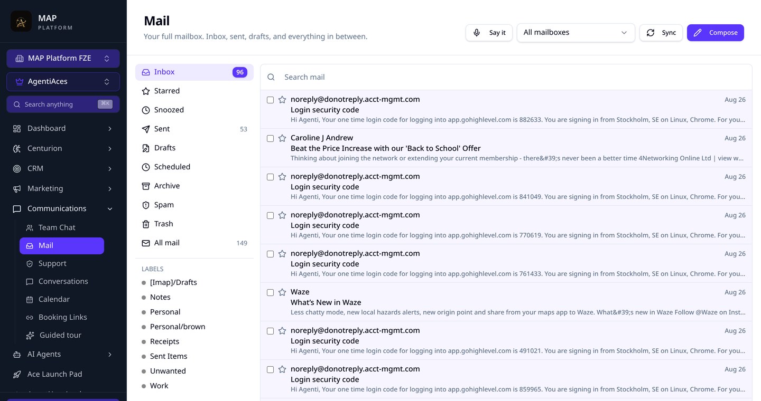Viewport: 761px width, 401px height.
Task: Open the All mail folder
Action: click(194, 243)
